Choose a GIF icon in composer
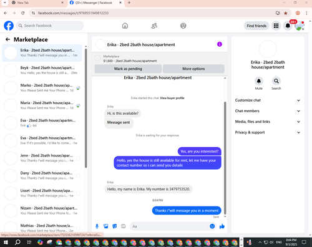The height and width of the screenshot is (247, 312). pos(124,226)
